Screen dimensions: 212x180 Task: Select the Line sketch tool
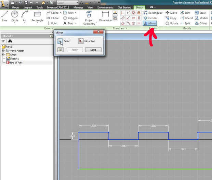[4, 16]
